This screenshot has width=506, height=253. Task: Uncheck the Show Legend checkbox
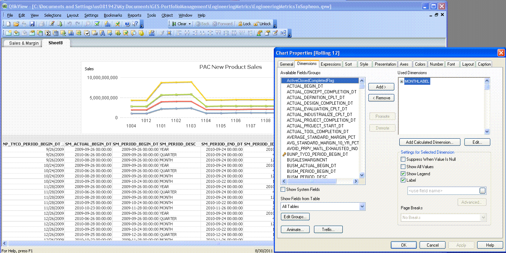[403, 174]
